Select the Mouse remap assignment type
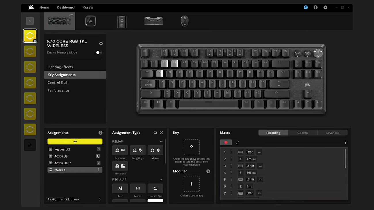The height and width of the screenshot is (210, 374). coord(155,150)
